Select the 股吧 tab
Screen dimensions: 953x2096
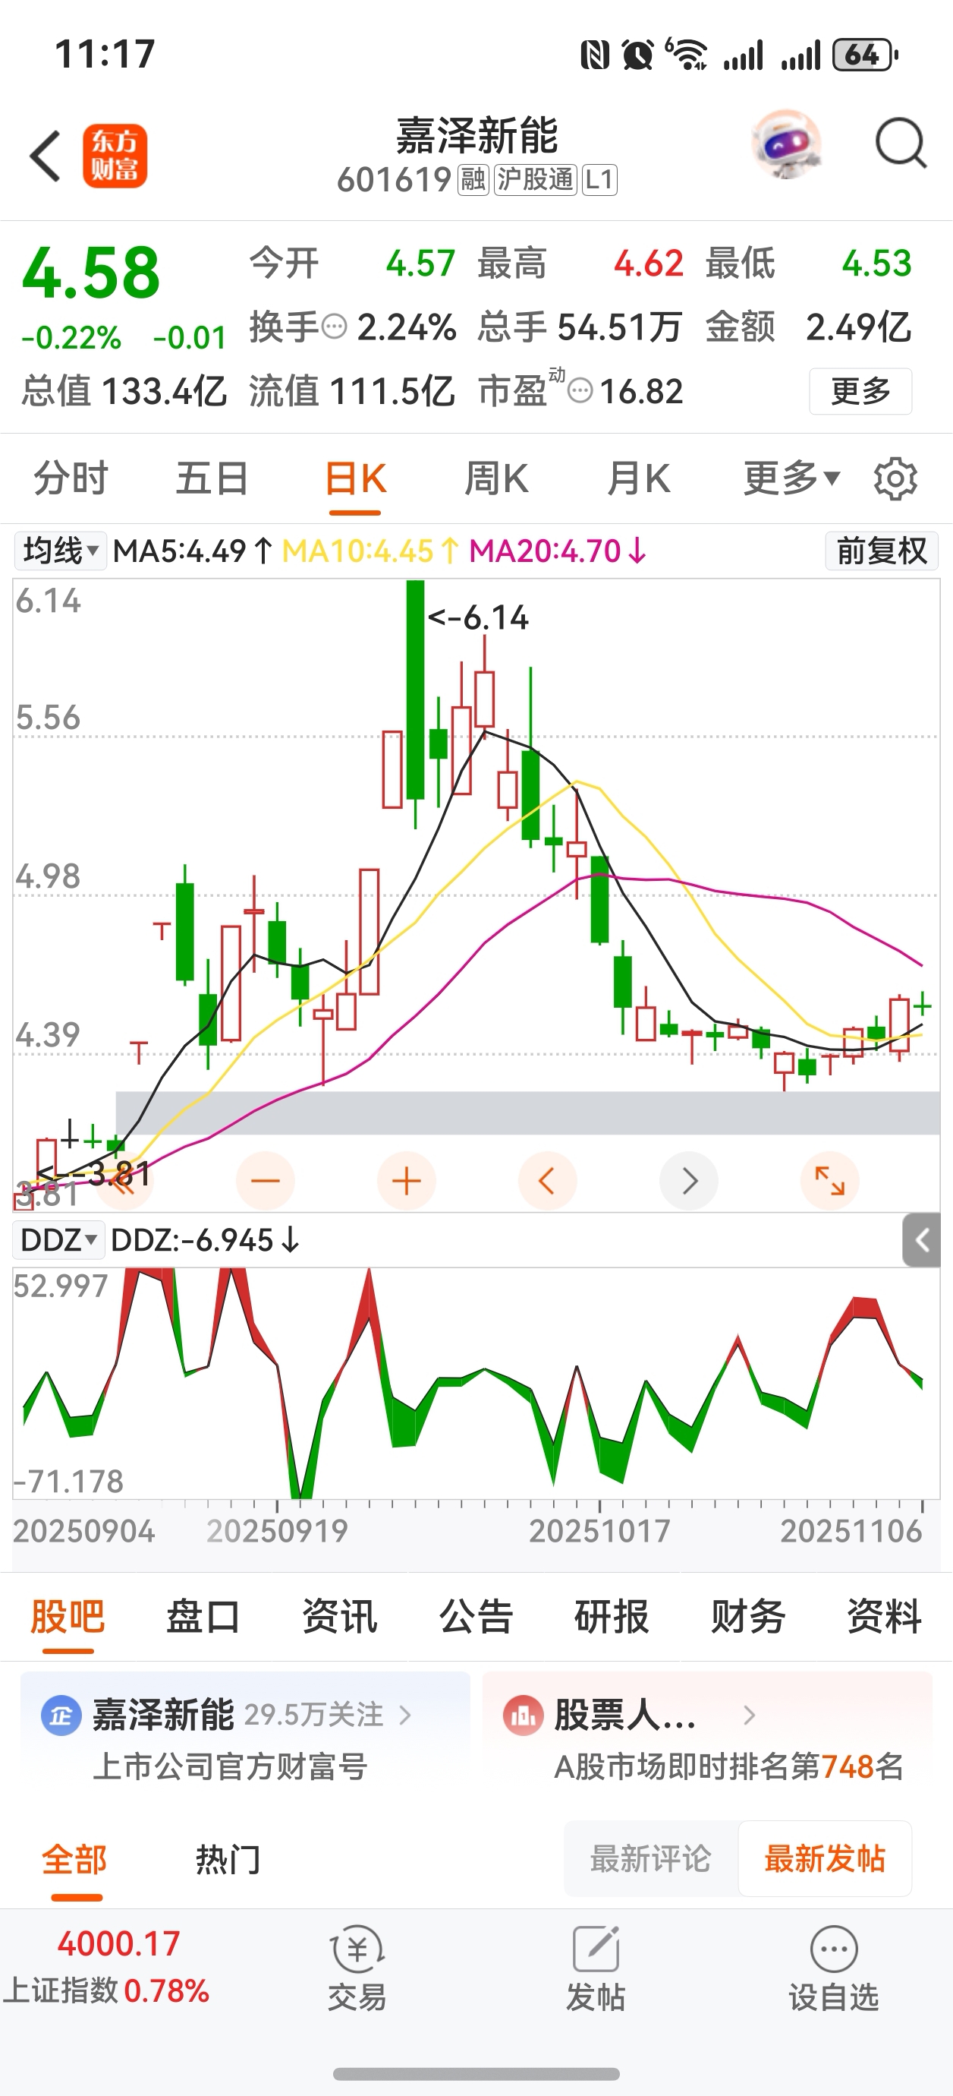pyautogui.click(x=68, y=1616)
